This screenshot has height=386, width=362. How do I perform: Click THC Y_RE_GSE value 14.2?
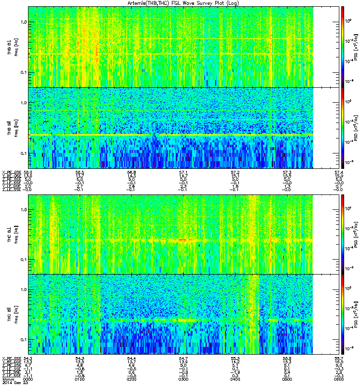235,362
